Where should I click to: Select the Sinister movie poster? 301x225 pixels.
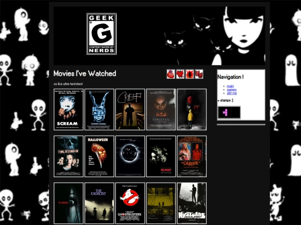(161, 109)
